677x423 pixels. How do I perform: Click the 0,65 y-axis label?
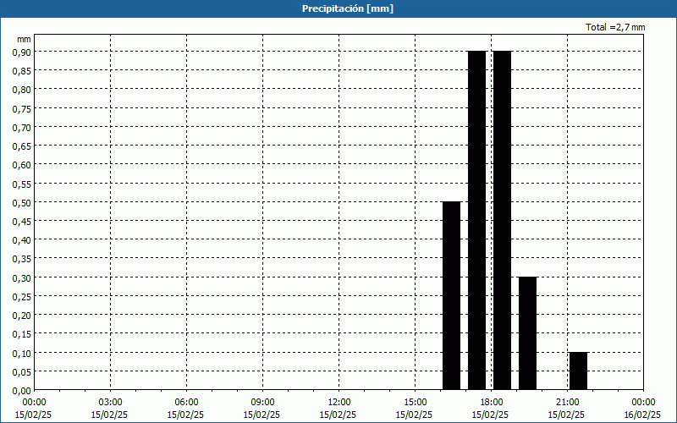22,146
